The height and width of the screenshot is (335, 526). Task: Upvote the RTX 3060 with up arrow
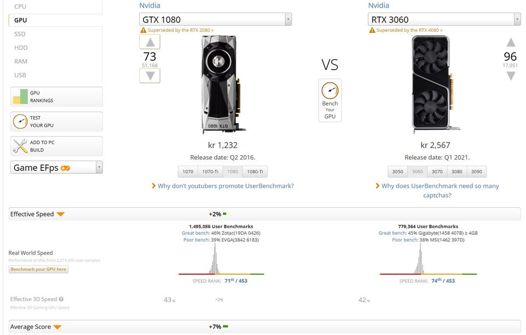510,42
